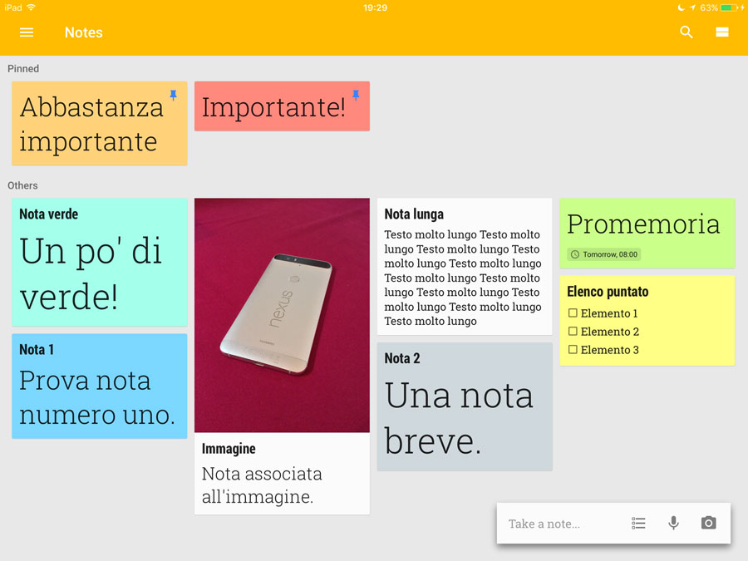
Task: Click the reminder clock icon in Promemoria
Action: tap(575, 254)
